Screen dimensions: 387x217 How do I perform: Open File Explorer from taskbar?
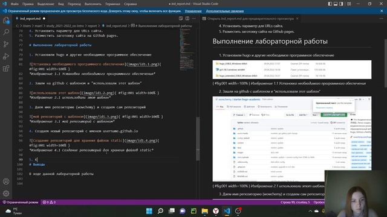204,211
